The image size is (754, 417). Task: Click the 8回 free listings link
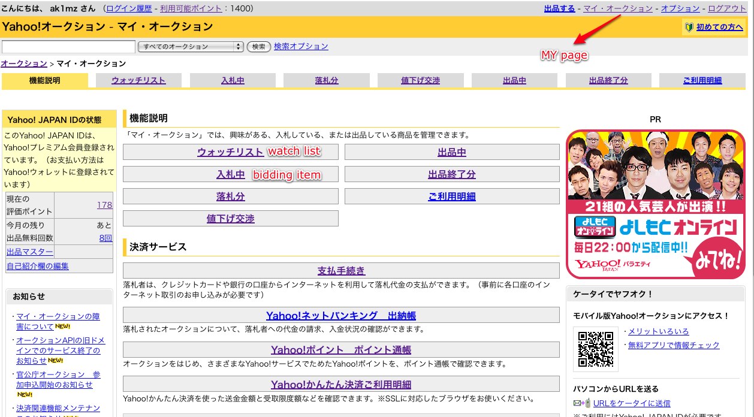click(105, 238)
